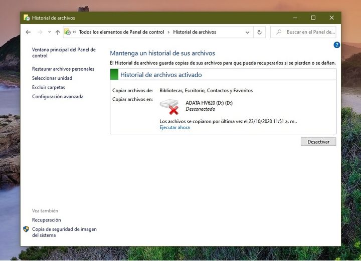Viewport: 361px width, 261px height.
Task: Click the File History address bar icon
Action: (68, 32)
